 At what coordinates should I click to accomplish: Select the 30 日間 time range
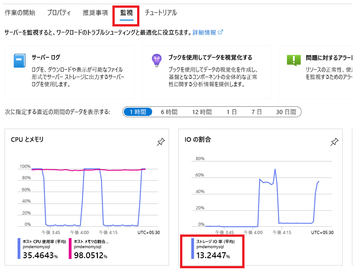coord(286,112)
